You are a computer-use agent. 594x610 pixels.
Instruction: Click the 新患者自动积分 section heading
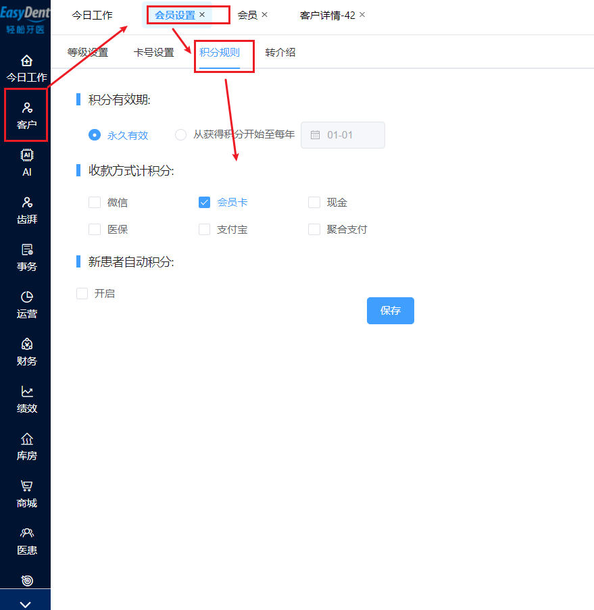[x=131, y=261]
